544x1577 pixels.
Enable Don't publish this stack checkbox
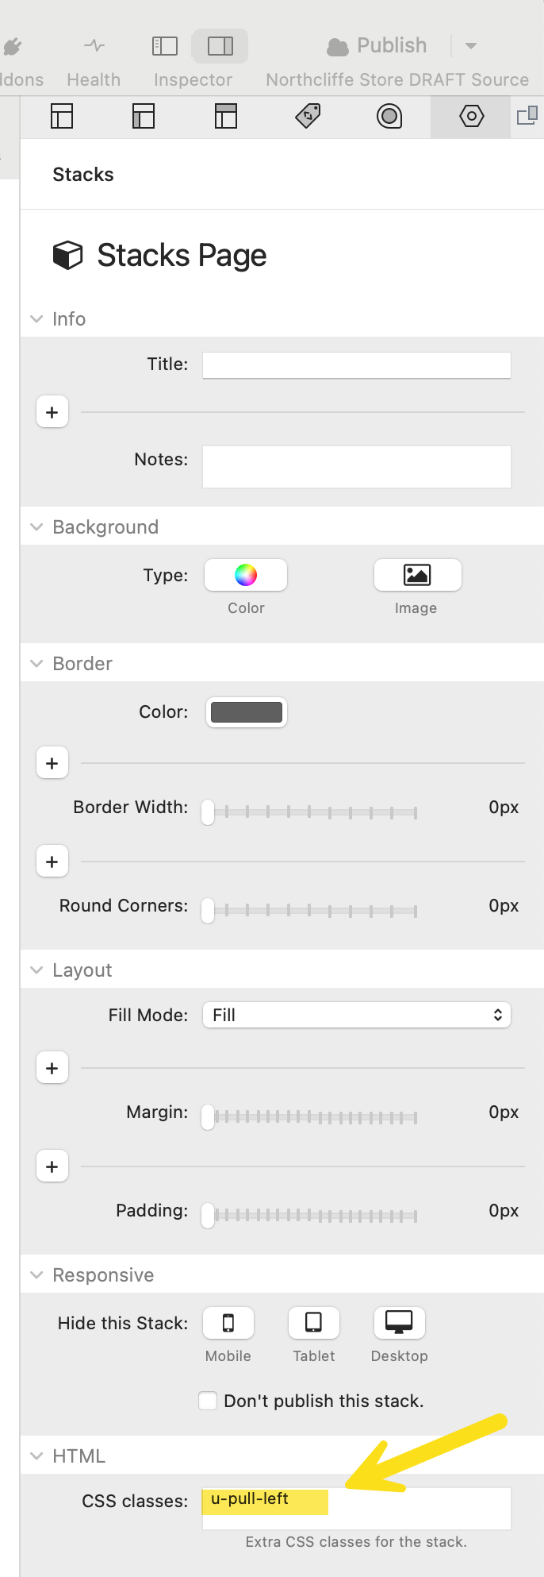pos(208,1401)
